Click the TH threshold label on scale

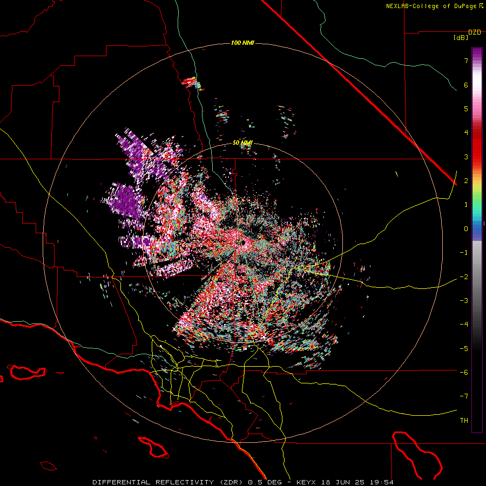464,420
